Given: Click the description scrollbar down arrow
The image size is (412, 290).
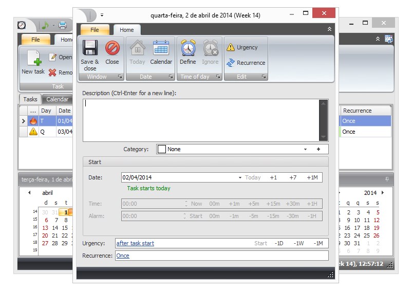Looking at the screenshot, I should [323, 137].
